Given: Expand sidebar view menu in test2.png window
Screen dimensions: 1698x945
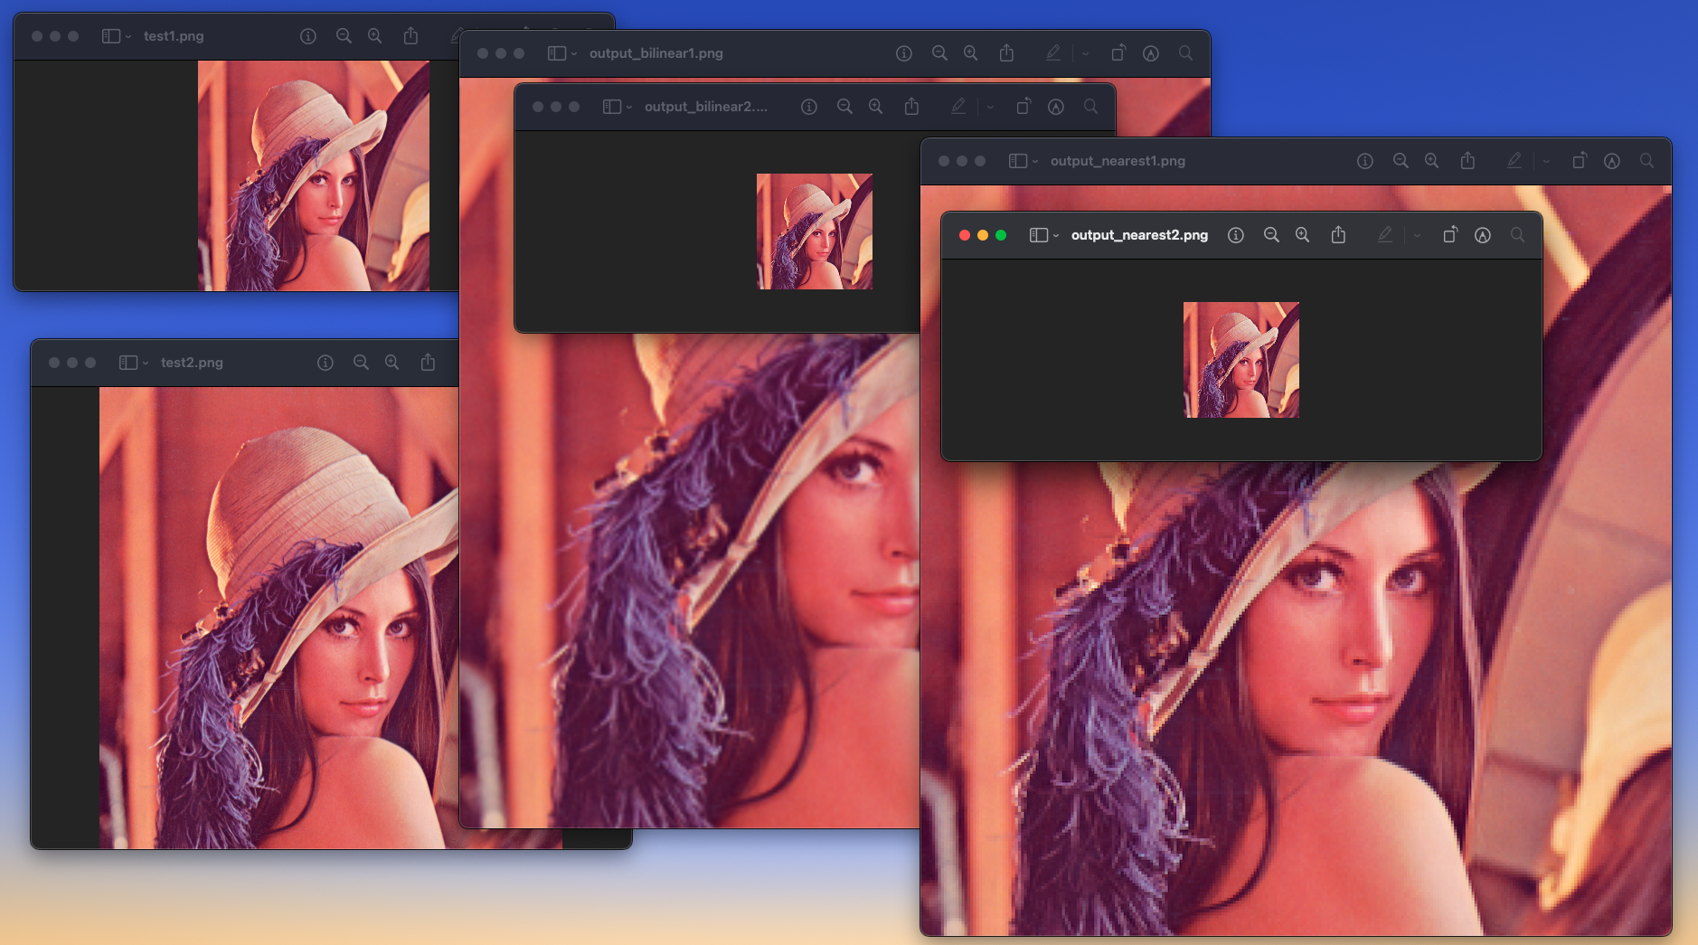Looking at the screenshot, I should point(146,363).
